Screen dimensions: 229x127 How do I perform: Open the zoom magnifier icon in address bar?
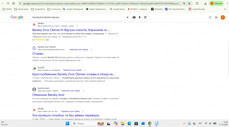184,3
